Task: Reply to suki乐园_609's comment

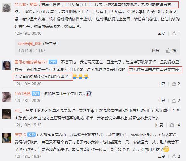Action: tap(155, 51)
